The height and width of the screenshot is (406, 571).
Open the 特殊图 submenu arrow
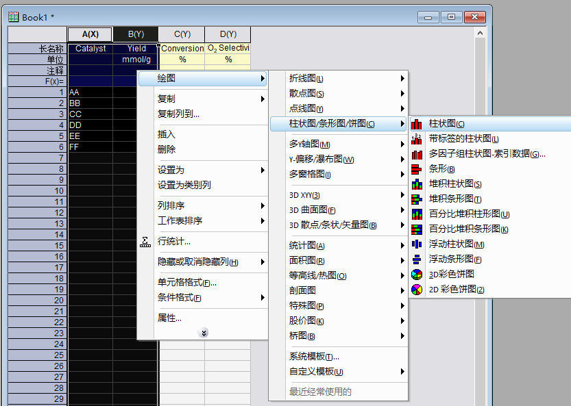point(403,305)
